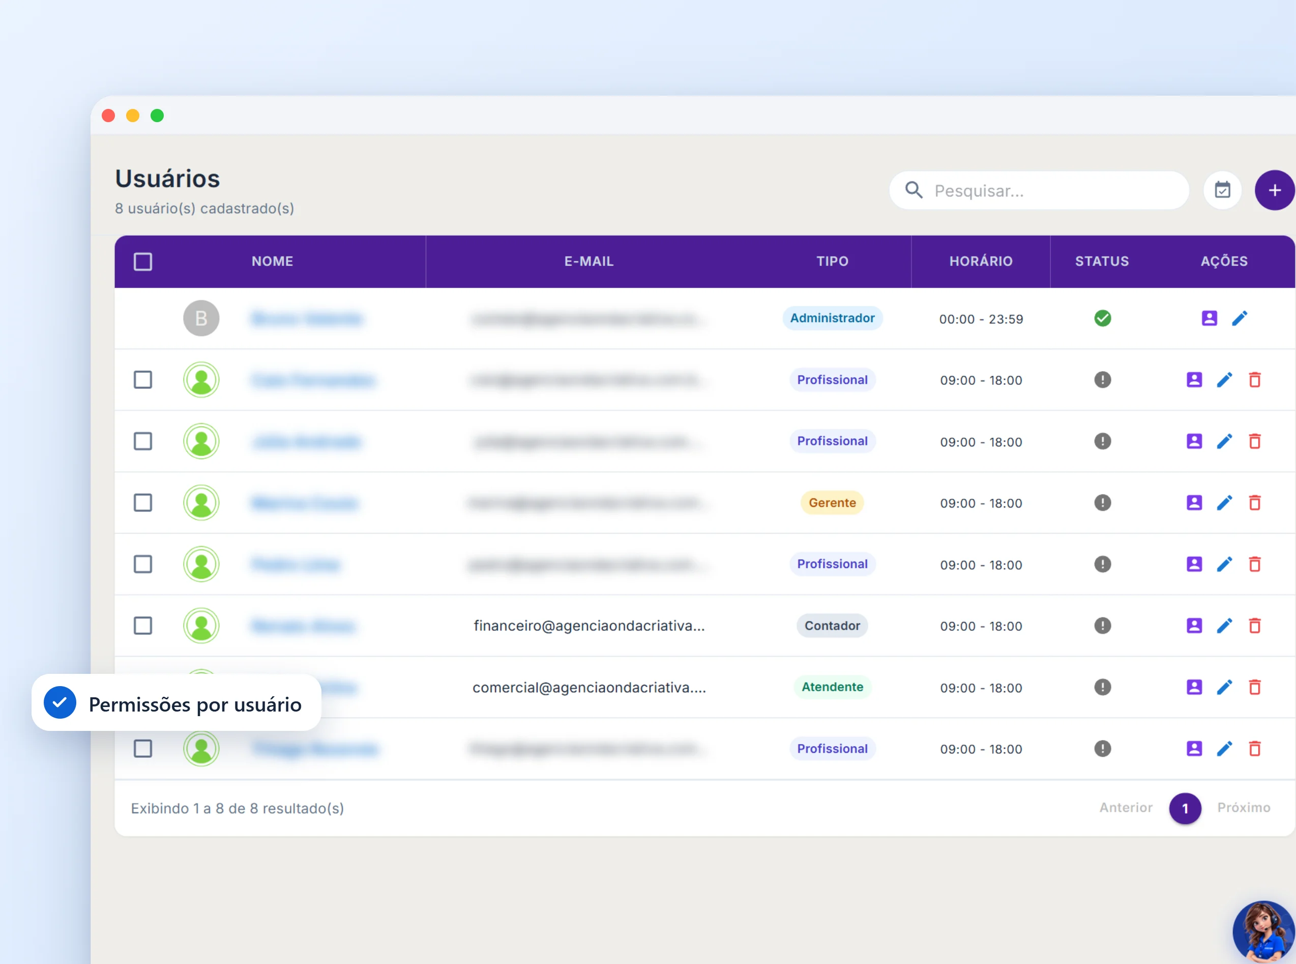The height and width of the screenshot is (964, 1296).
Task: Click the Anterior pagination link
Action: (x=1126, y=808)
